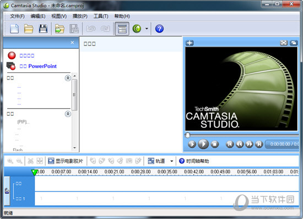Click the detach preview window icon
The height and width of the screenshot is (219, 303).
click(x=294, y=43)
